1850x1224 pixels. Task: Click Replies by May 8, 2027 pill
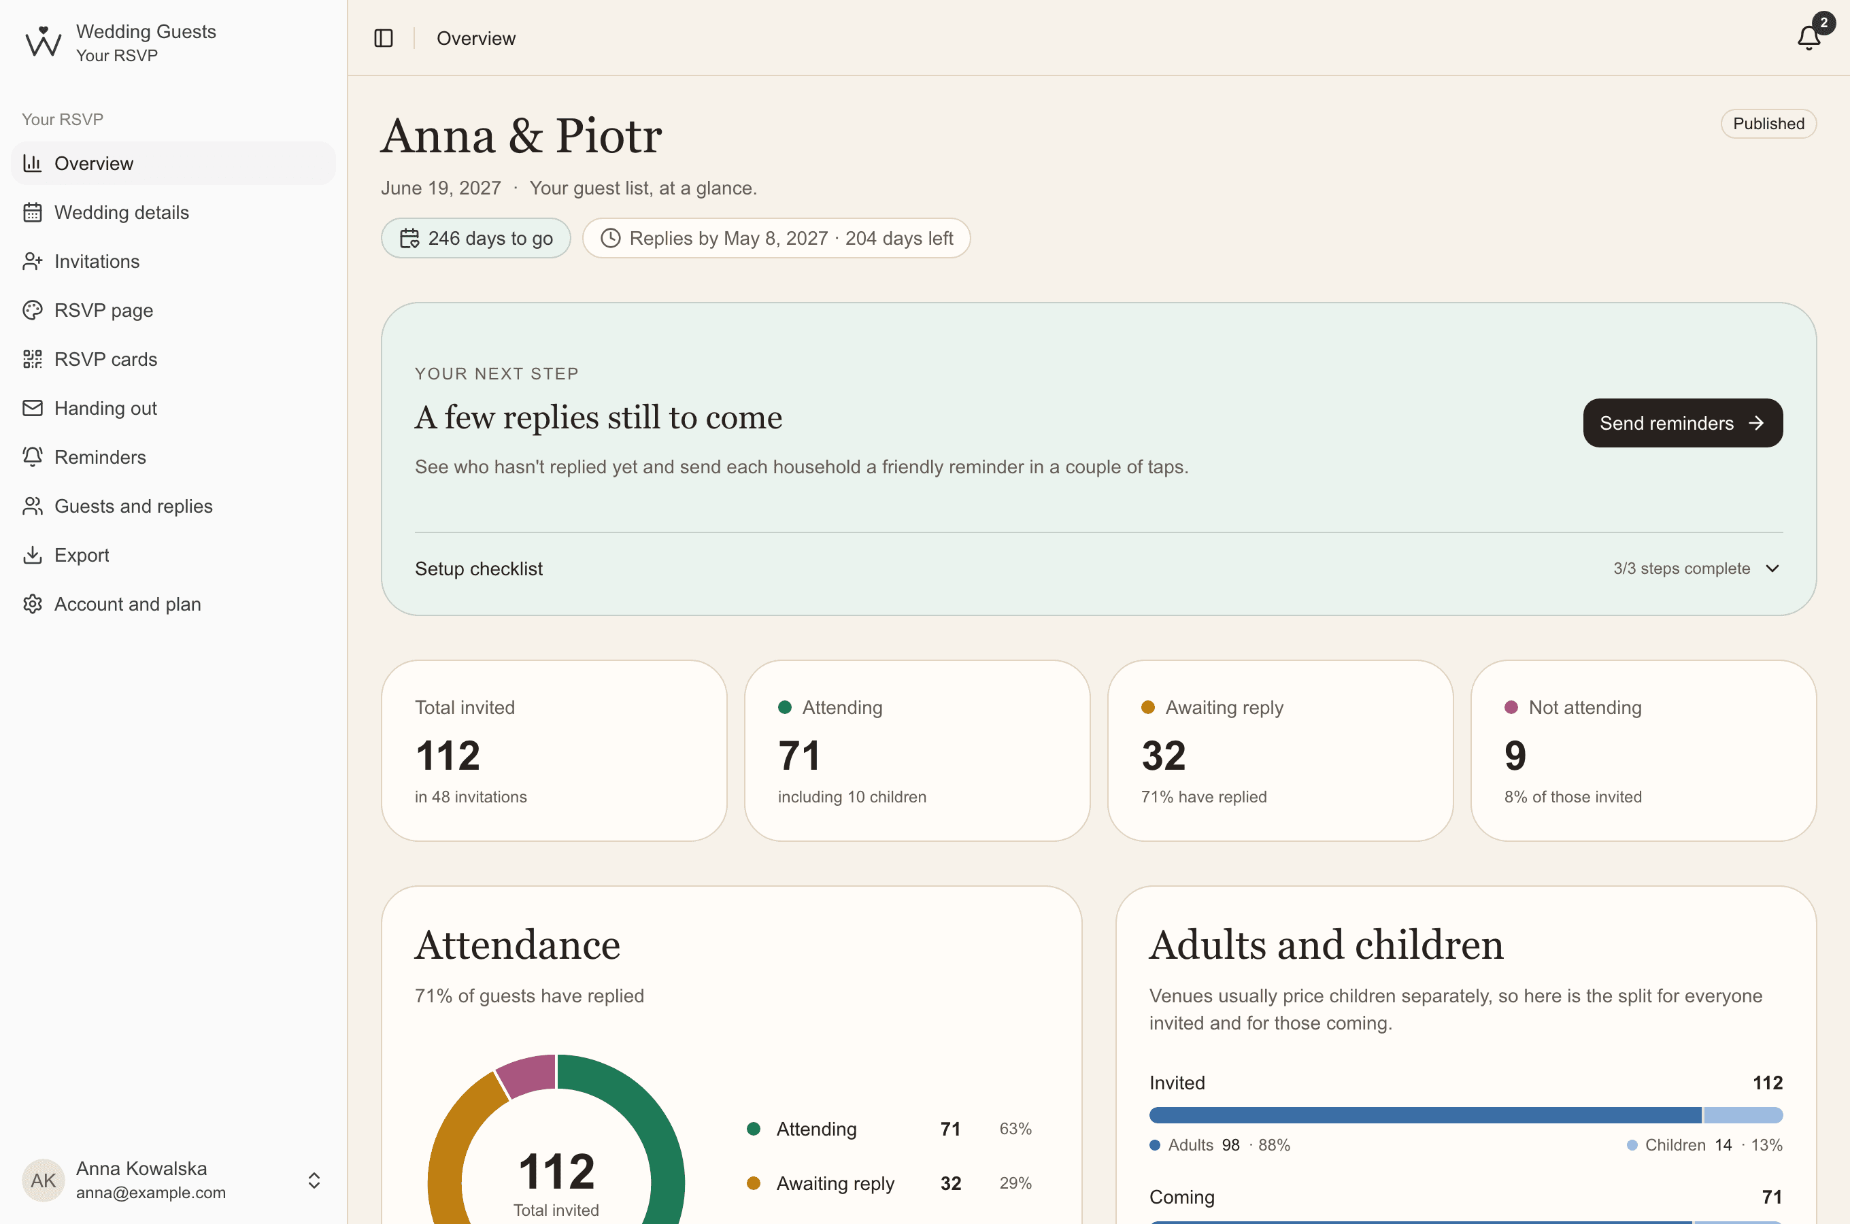[776, 238]
